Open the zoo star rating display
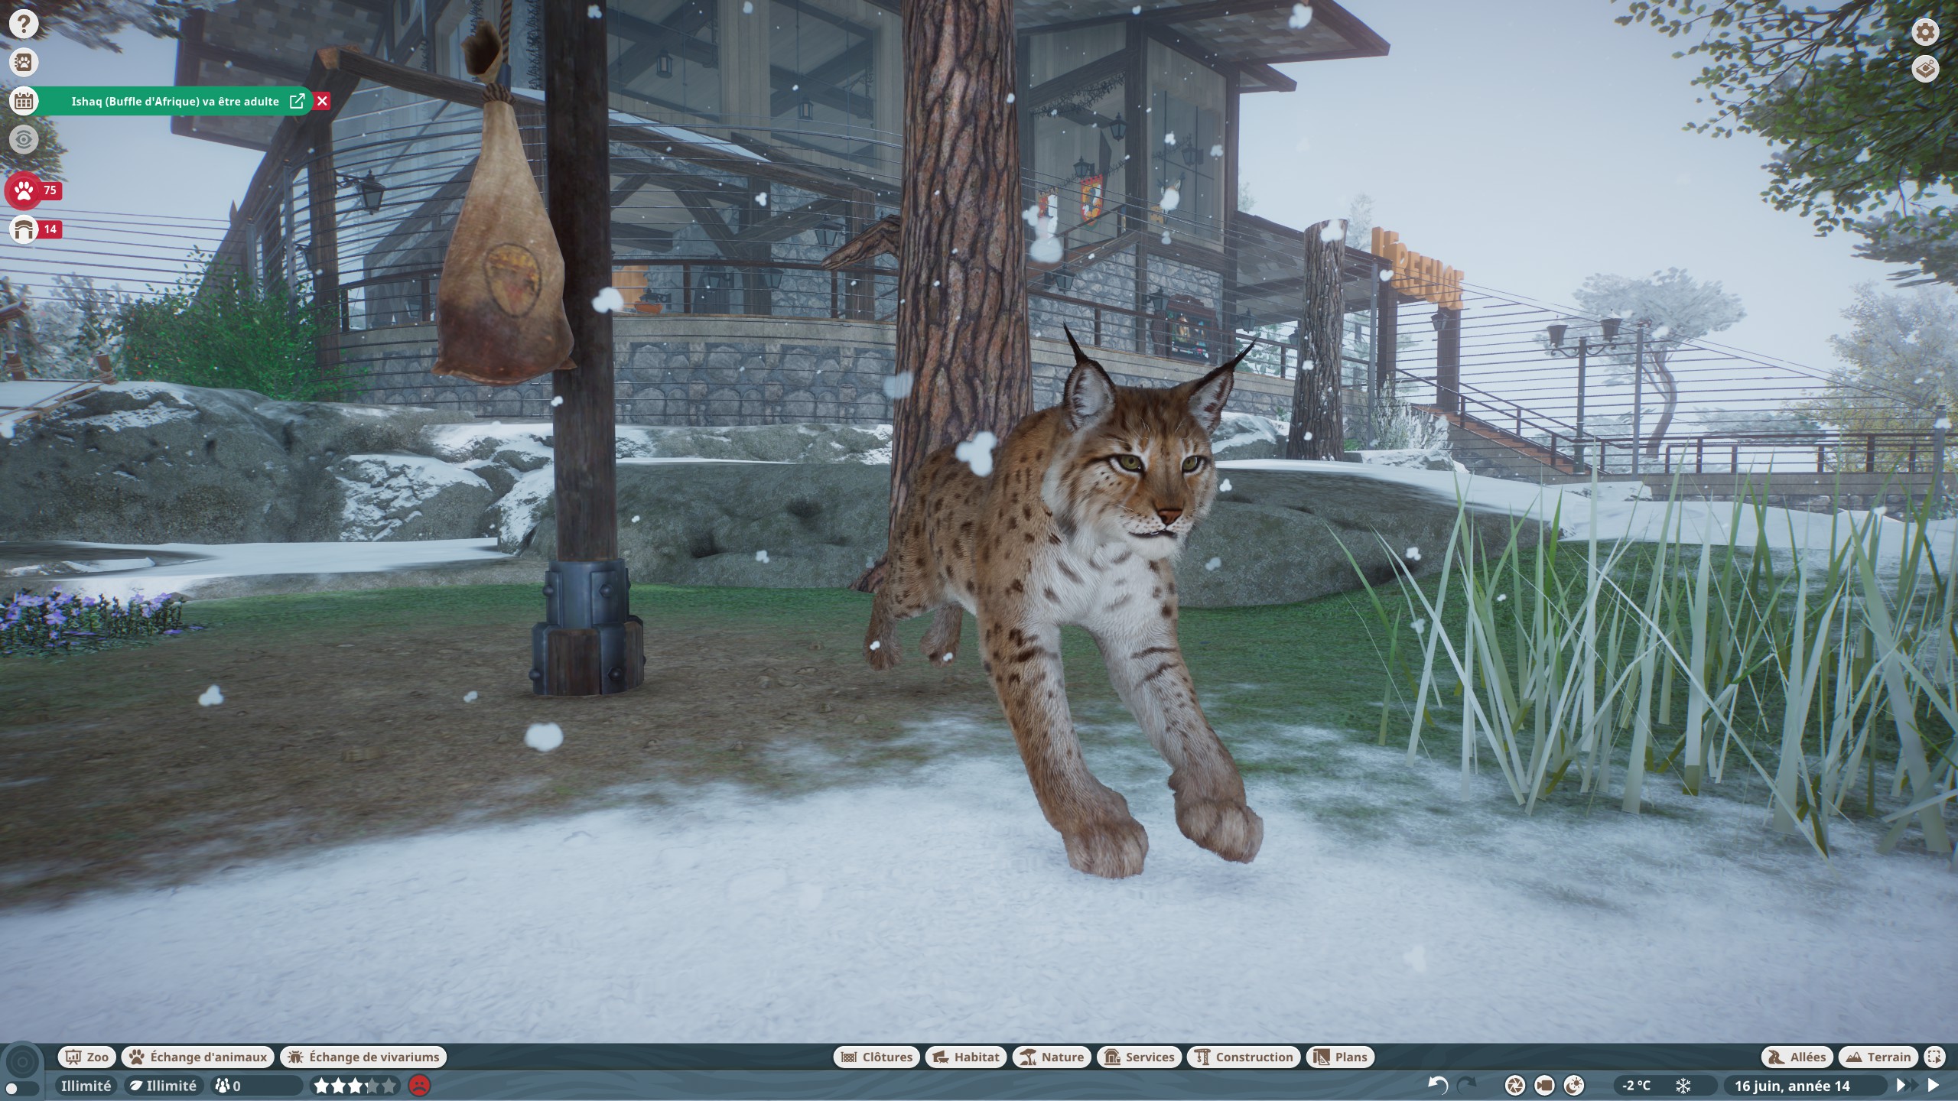The width and height of the screenshot is (1958, 1101). (356, 1086)
